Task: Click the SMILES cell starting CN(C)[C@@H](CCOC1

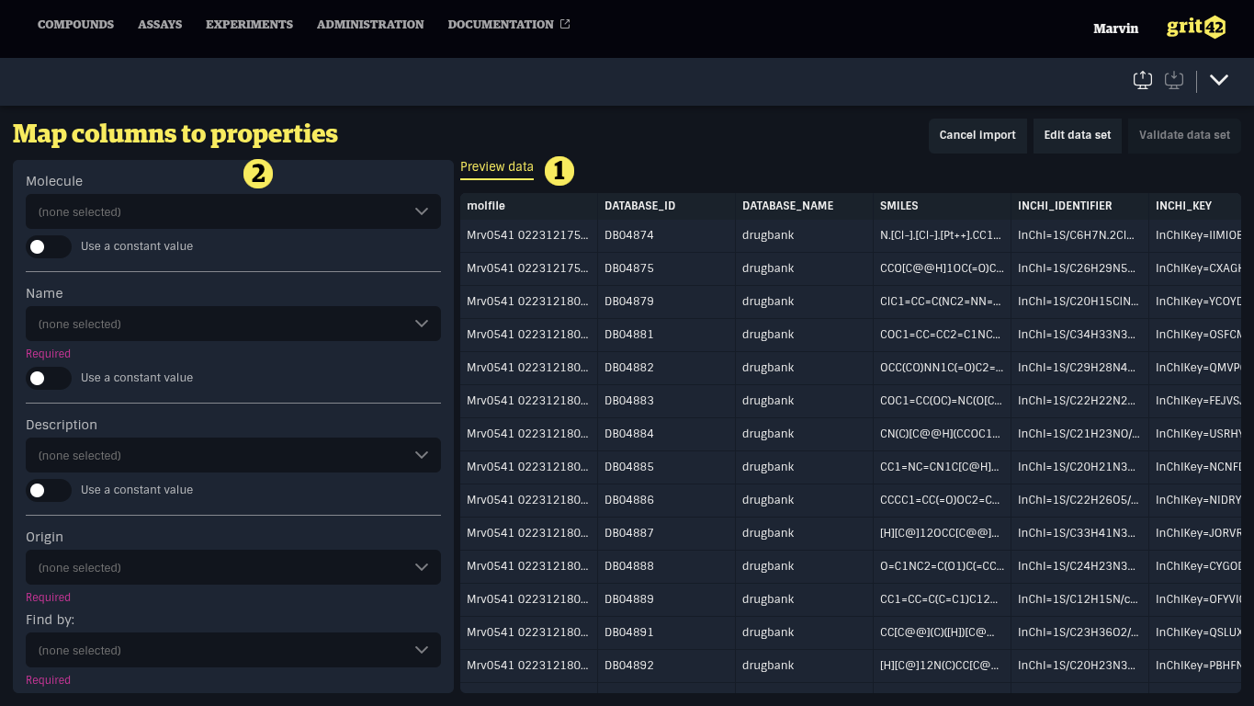Action: [x=942, y=434]
